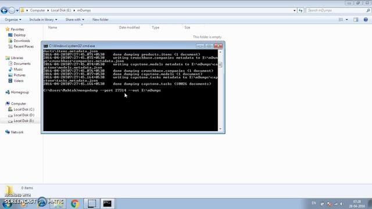The height and width of the screenshot is (209, 372).
Task: Click the mDumps breadcrumb segment
Action: 84,10
